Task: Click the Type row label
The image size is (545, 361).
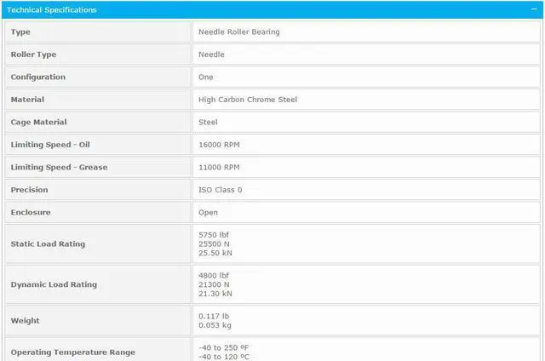Action: point(20,32)
